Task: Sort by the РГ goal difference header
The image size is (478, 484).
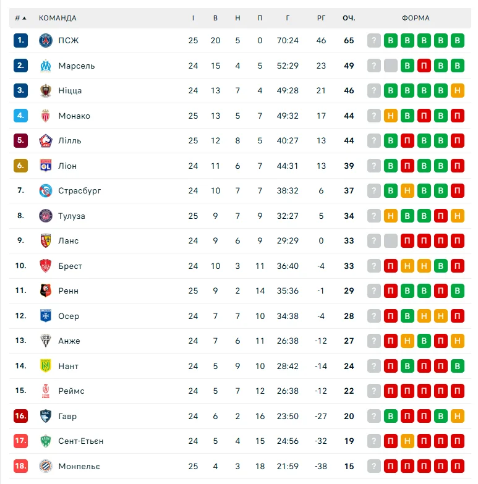Action: pos(321,18)
